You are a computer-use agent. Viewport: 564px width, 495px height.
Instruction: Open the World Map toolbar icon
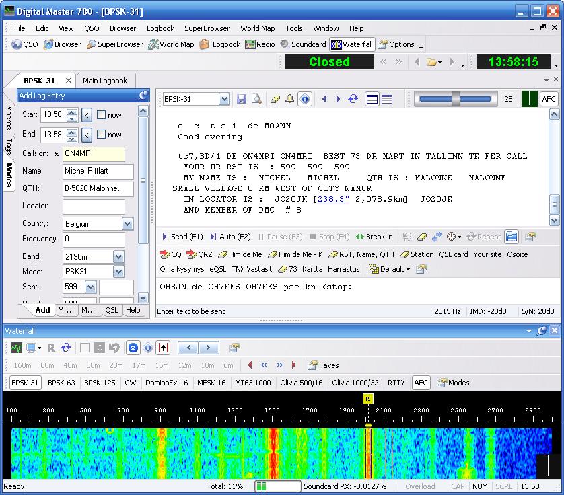(x=171, y=44)
